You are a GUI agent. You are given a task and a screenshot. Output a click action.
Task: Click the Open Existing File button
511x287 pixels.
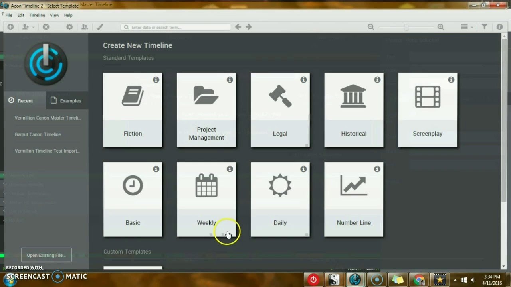click(x=46, y=255)
